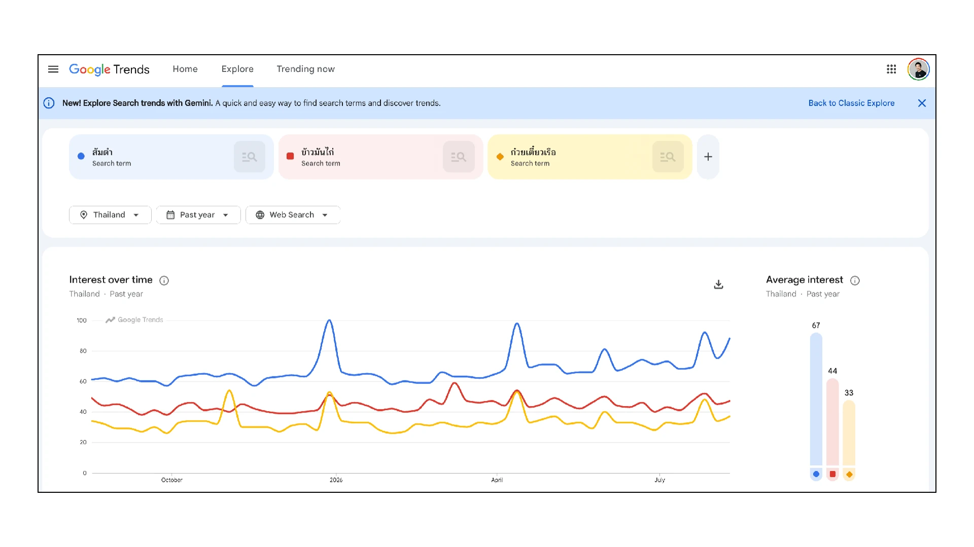974x547 pixels.
Task: Click the 'Average interest' heading
Action: [805, 280]
